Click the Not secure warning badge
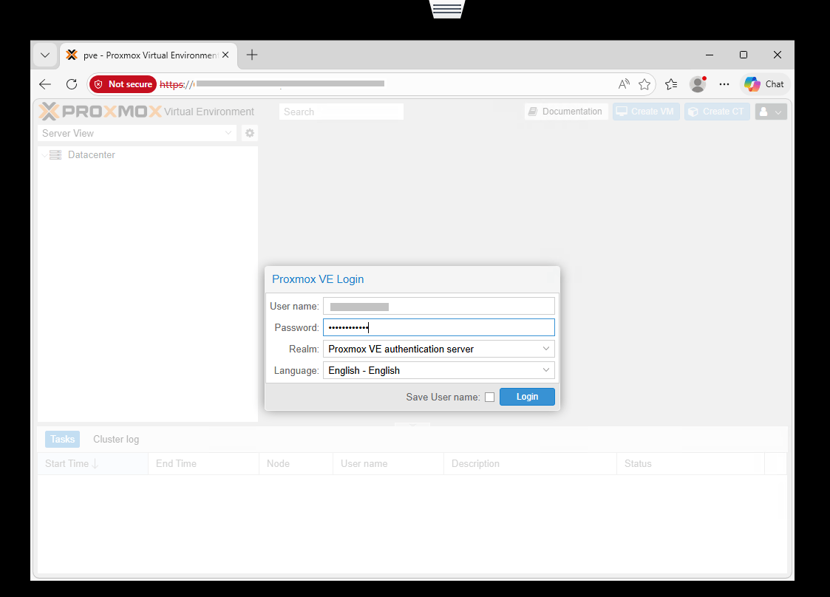 pos(123,84)
